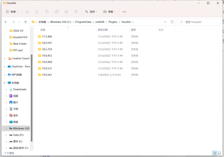
Task: Select 音乐 in navigation pane
Action: click(x=14, y=116)
